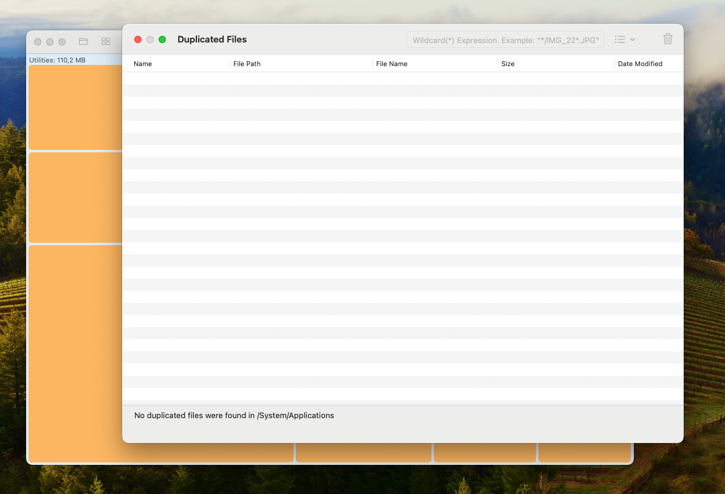Click the grid view icon in background window
The height and width of the screenshot is (494, 725).
[x=105, y=41]
